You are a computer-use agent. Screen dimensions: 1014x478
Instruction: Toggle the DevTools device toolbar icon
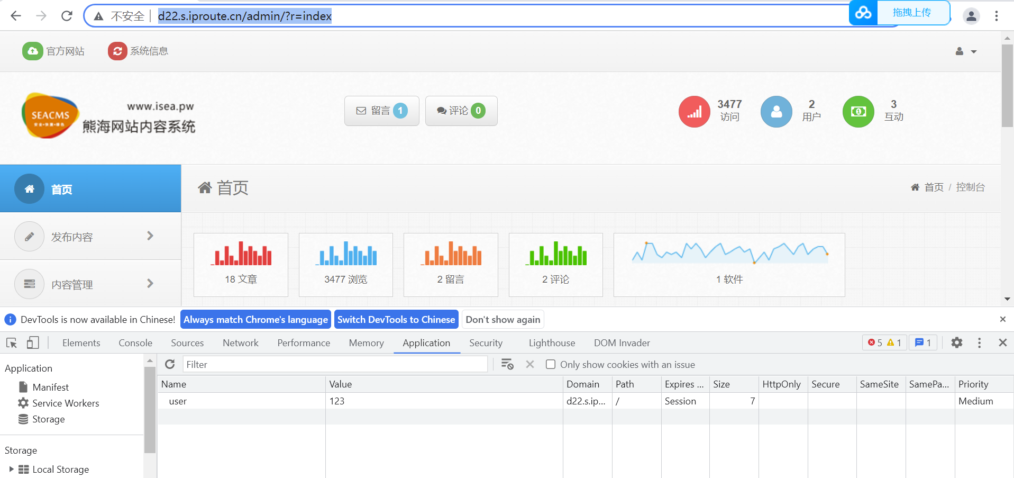[33, 342]
